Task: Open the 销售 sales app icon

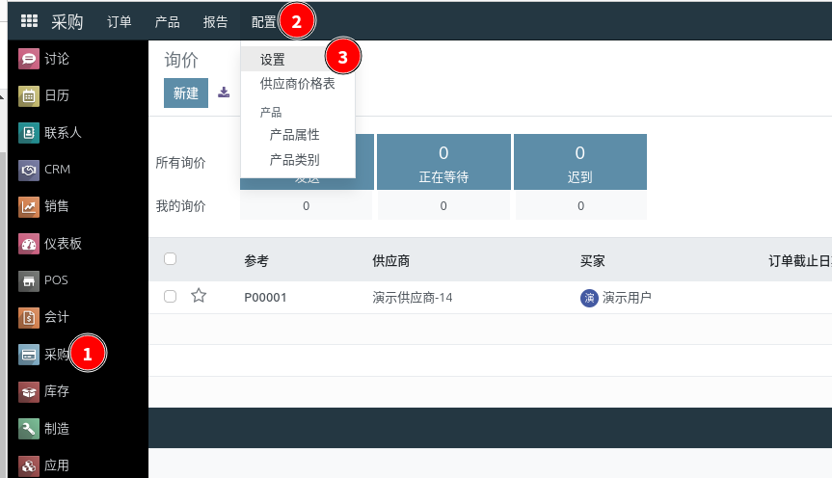Action: click(29, 206)
